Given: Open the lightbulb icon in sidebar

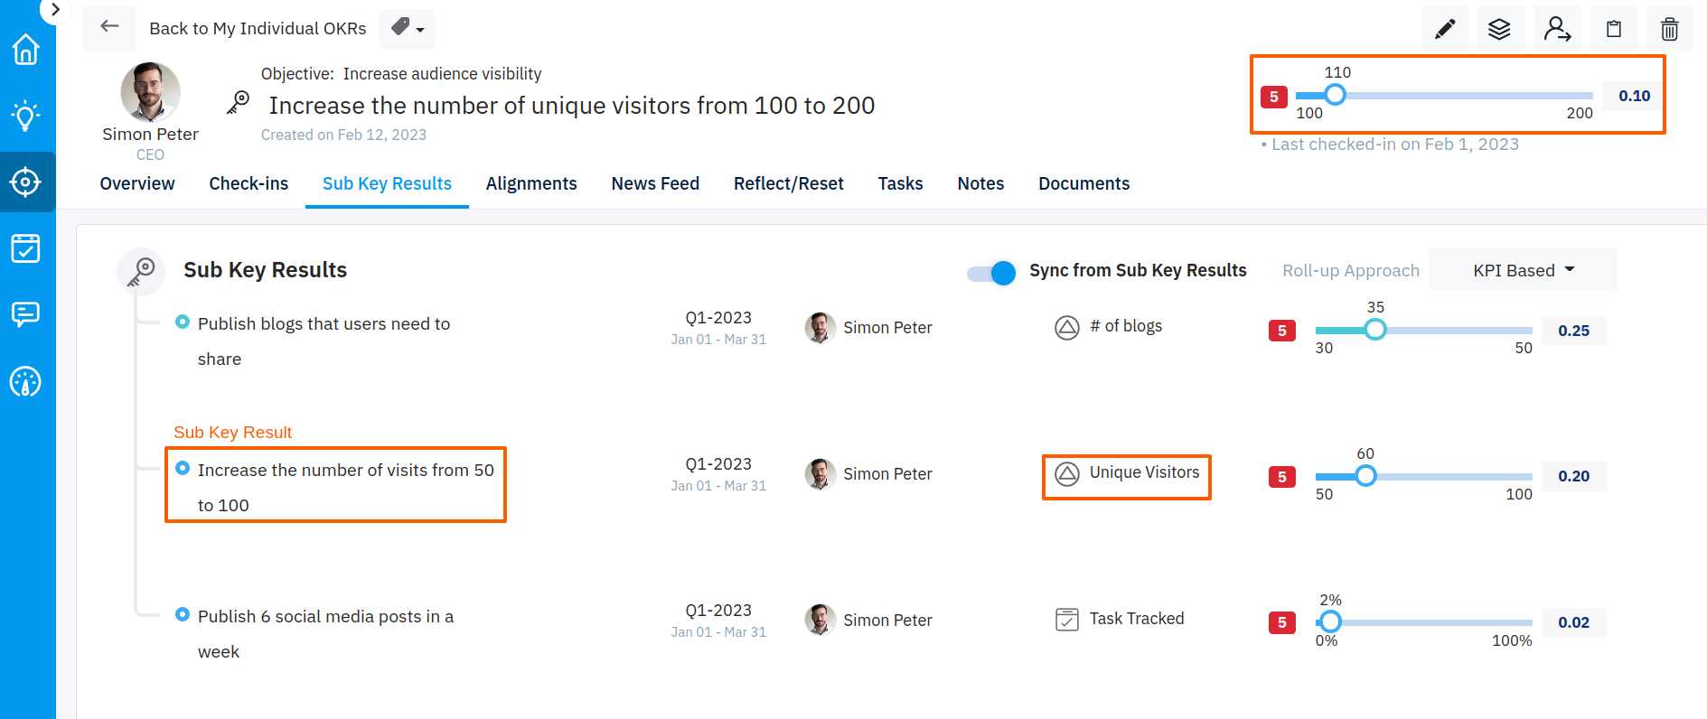Looking at the screenshot, I should click(x=26, y=116).
